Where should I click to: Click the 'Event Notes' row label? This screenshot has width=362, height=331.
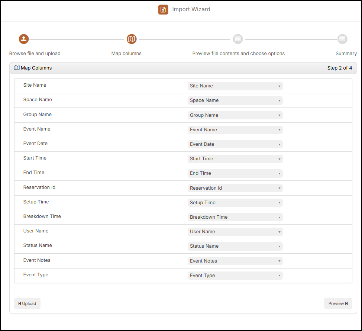click(x=37, y=260)
